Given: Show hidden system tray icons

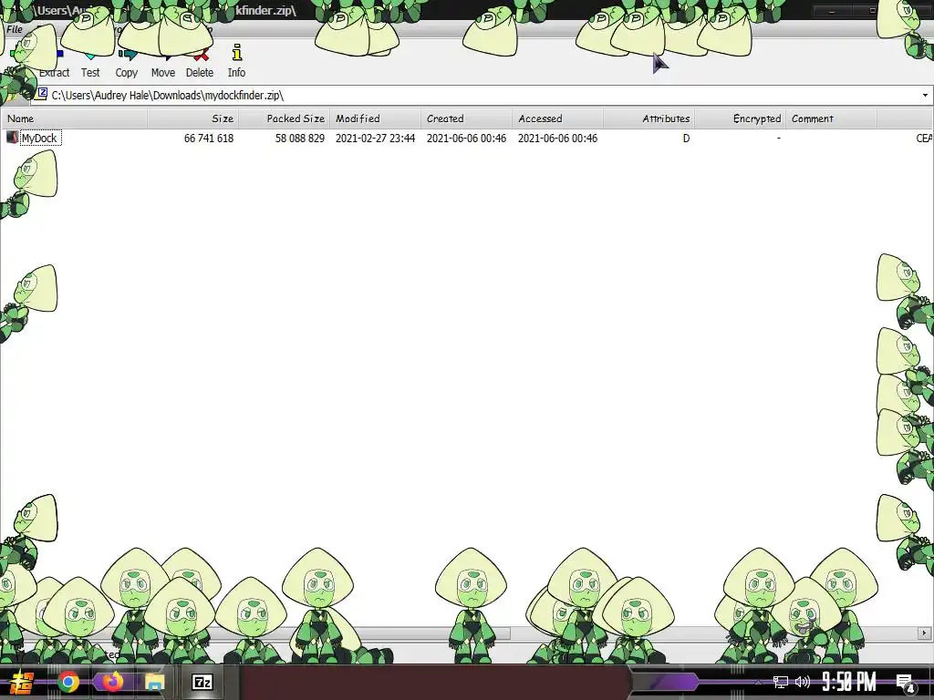Looking at the screenshot, I should [x=758, y=682].
